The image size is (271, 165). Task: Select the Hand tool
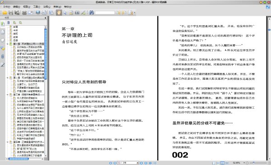click(x=59, y=13)
